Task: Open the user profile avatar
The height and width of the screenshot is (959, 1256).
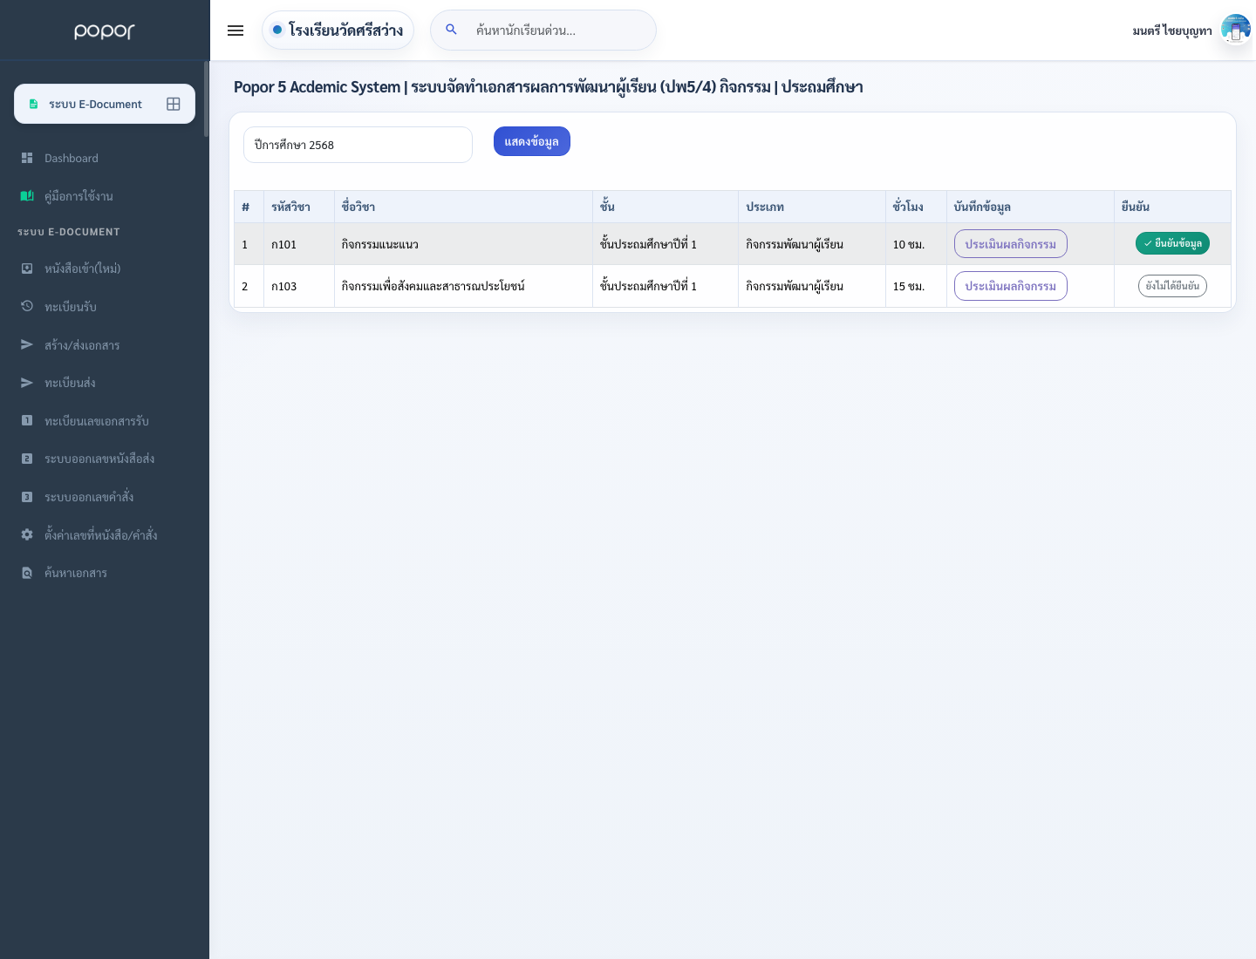Action: point(1235,30)
